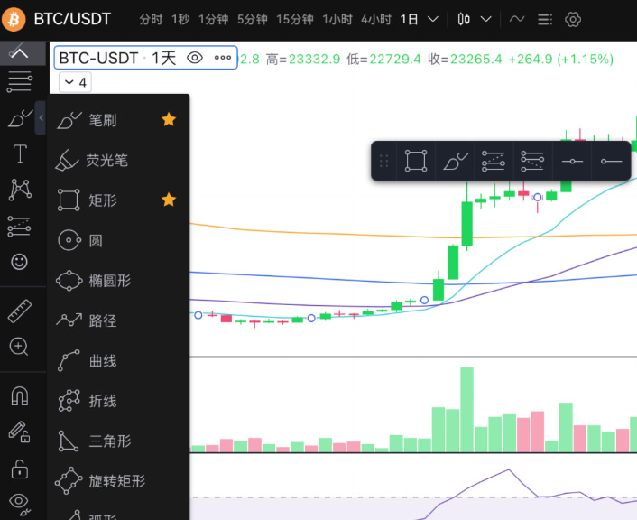The image size is (637, 520).
Task: Switch to 1分钟 timeframe
Action: coord(213,19)
